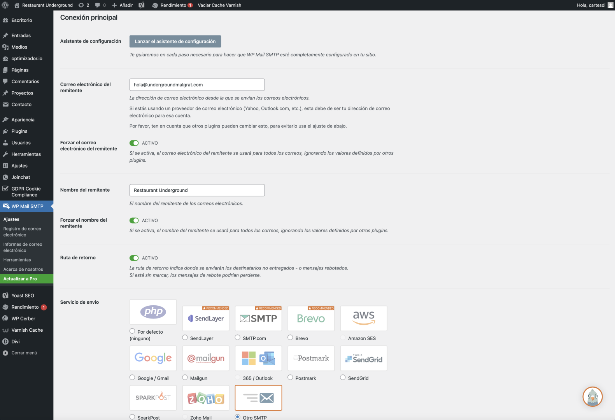This screenshot has width=615, height=420.
Task: Launch the configuration wizard button
Action: 175,42
